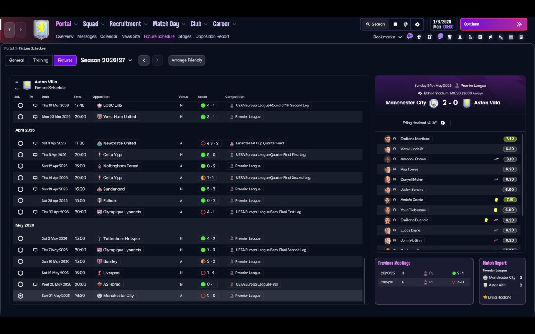Select the West Ham United fixture radio button
Viewport: 535px width, 334px height.
pyautogui.click(x=20, y=117)
